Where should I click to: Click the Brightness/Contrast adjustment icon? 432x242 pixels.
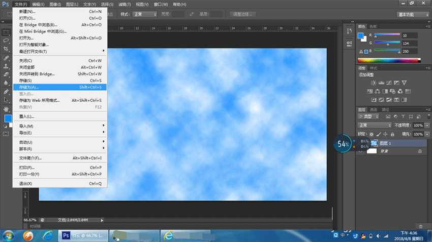point(374,83)
